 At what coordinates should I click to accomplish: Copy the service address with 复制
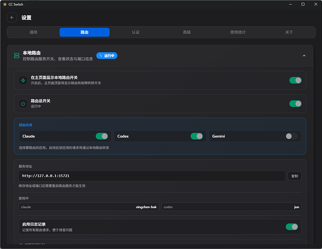[295, 176]
